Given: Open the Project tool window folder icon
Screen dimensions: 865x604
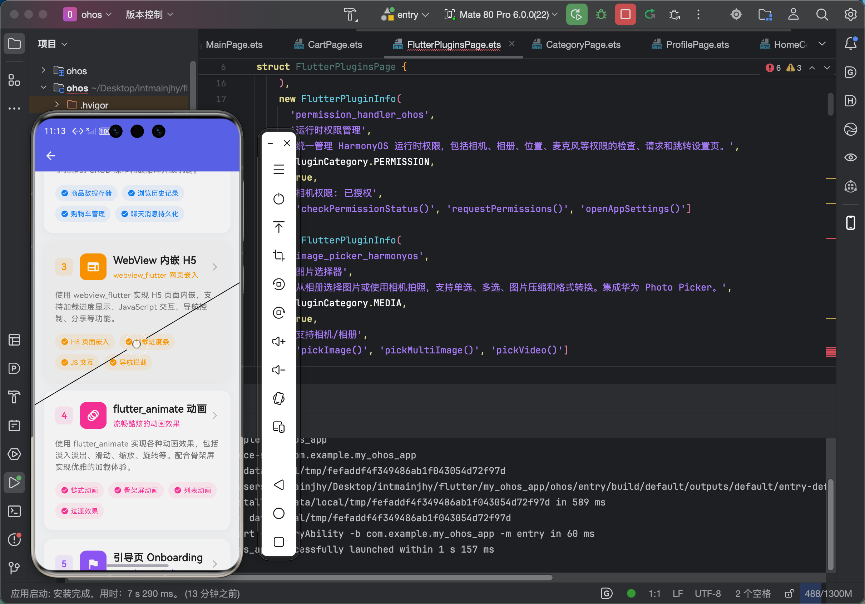Looking at the screenshot, I should point(14,44).
